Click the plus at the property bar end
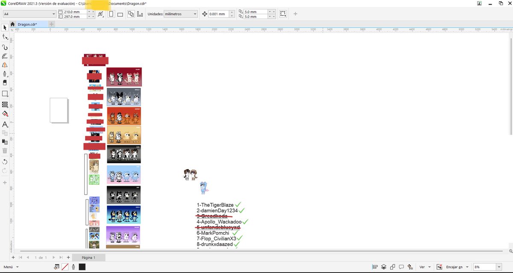Viewport: 513px width, 273px height. (295, 14)
